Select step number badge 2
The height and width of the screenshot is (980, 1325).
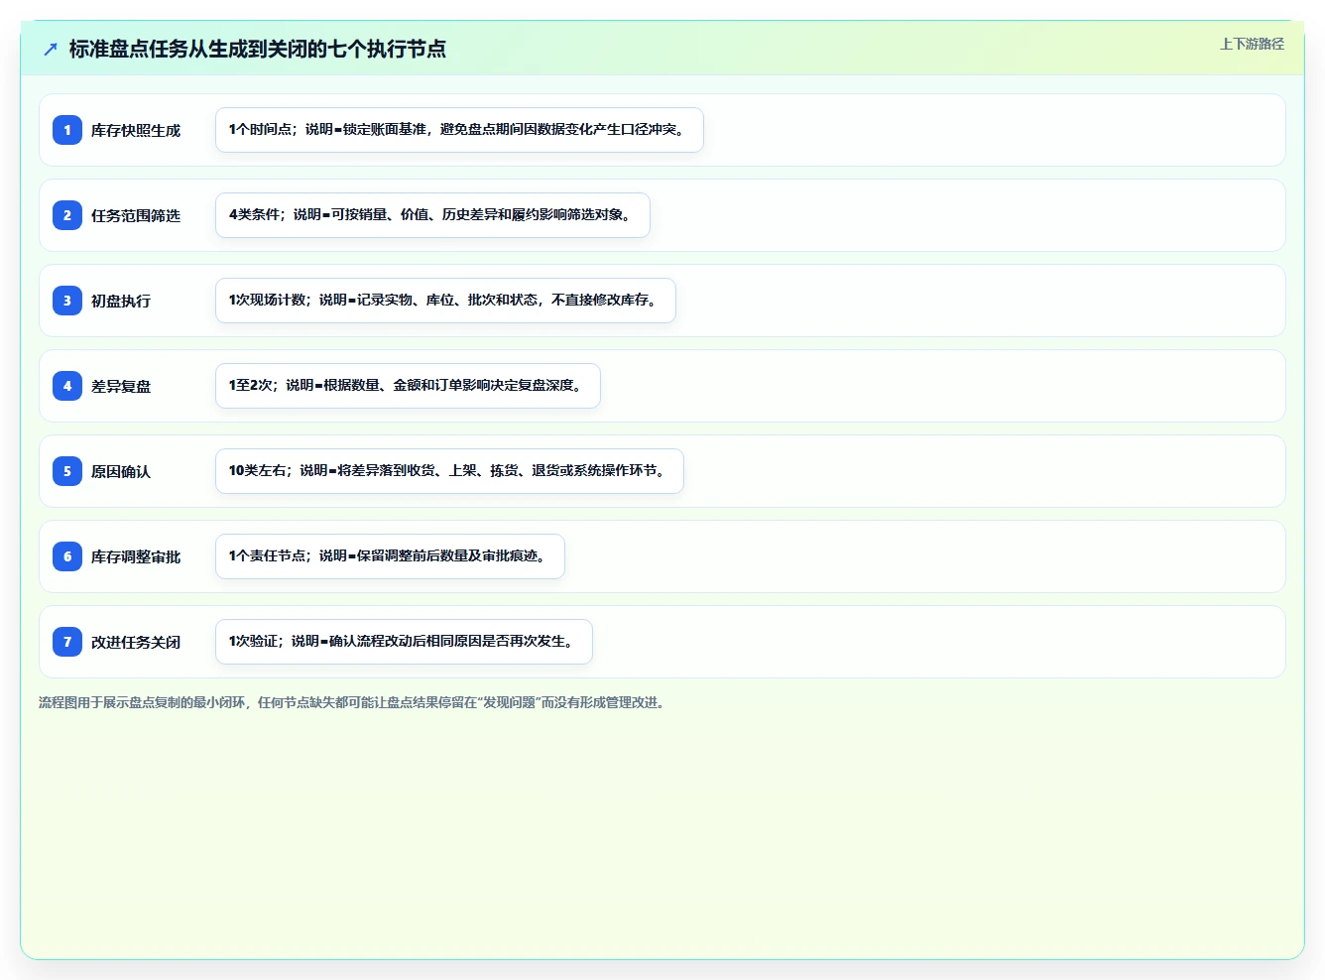tap(67, 215)
